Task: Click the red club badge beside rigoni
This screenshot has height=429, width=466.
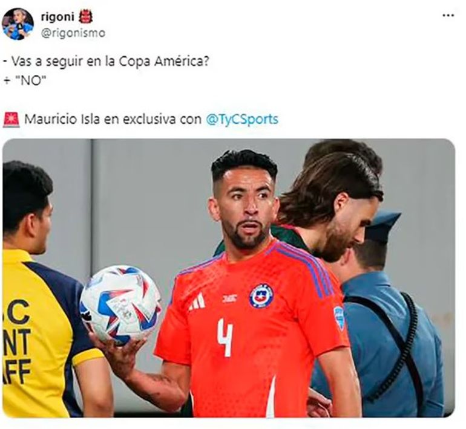Action: click(x=85, y=16)
